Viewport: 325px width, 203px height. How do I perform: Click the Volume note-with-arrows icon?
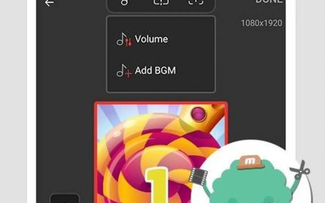(124, 39)
